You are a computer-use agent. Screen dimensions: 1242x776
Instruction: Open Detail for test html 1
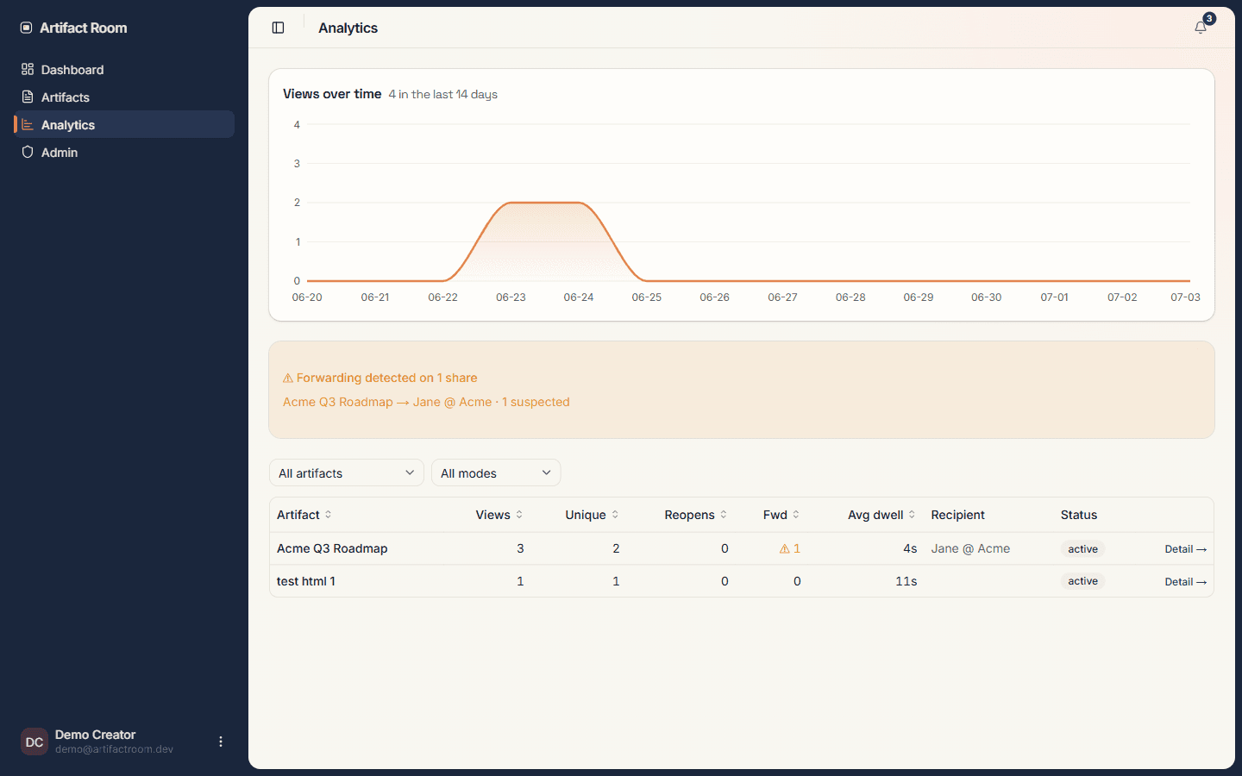[x=1186, y=582]
